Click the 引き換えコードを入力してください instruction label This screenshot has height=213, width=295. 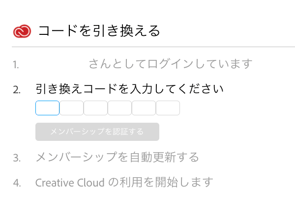point(130,89)
